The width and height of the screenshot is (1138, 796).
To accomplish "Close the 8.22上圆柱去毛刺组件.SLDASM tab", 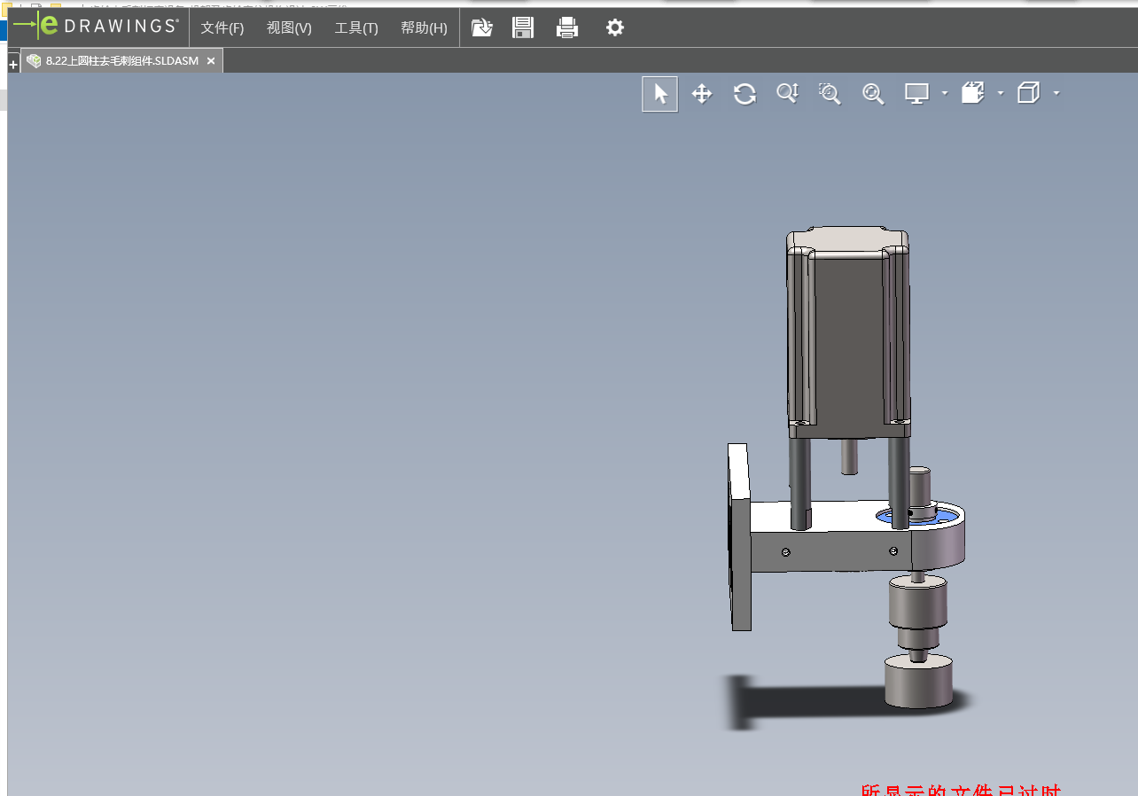I will pyautogui.click(x=211, y=61).
